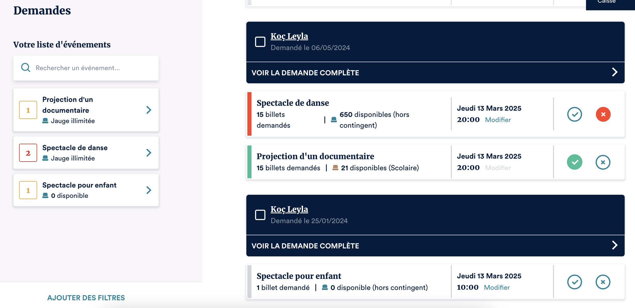Click the search magnifier icon
This screenshot has width=635, height=308.
point(26,68)
